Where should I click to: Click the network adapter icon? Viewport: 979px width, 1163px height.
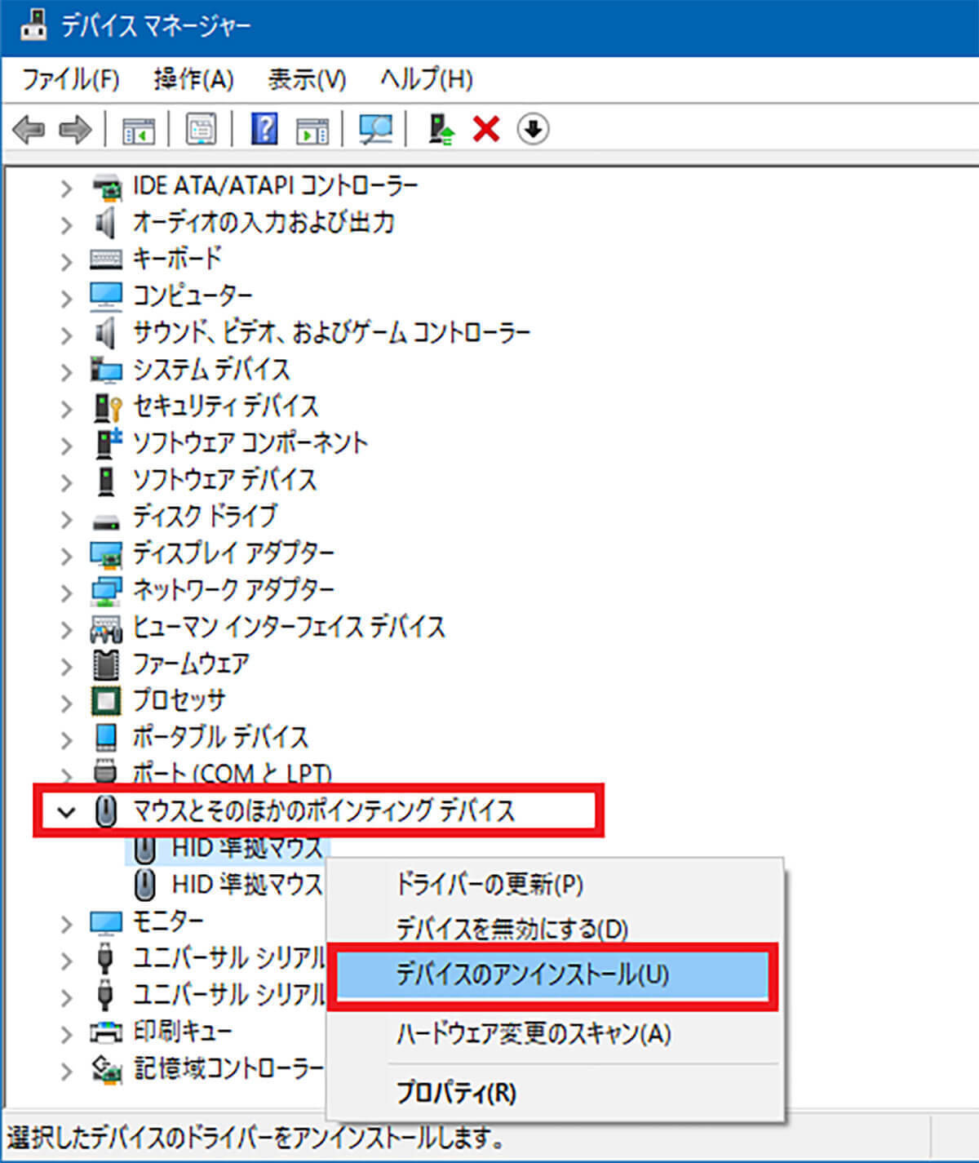tap(106, 591)
